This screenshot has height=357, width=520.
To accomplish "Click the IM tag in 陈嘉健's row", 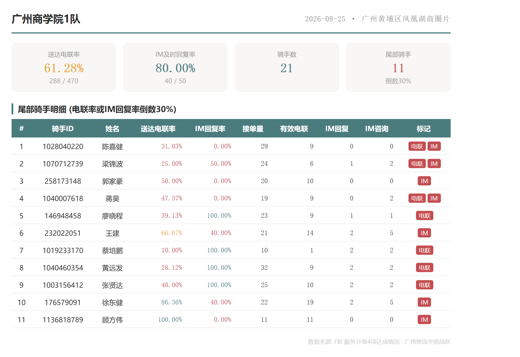I will [434, 146].
